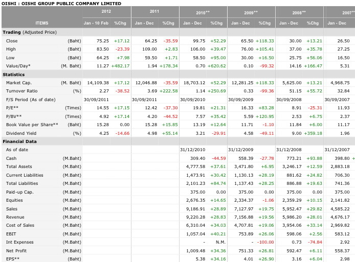Click the Statistics section heading
The width and height of the screenshot is (355, 262).
coord(14,75)
